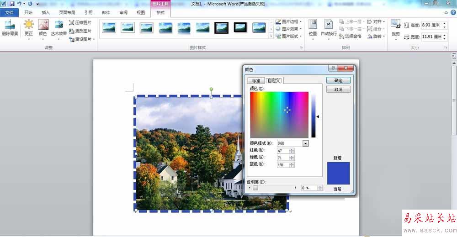This screenshot has height=237, width=457.
Task: Click the luminance bar beside the spectrum
Action: (314, 116)
